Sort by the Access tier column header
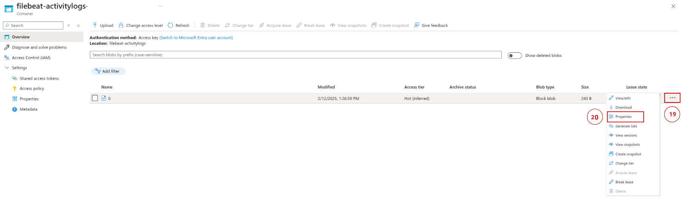This screenshot has height=199, width=684. point(415,87)
